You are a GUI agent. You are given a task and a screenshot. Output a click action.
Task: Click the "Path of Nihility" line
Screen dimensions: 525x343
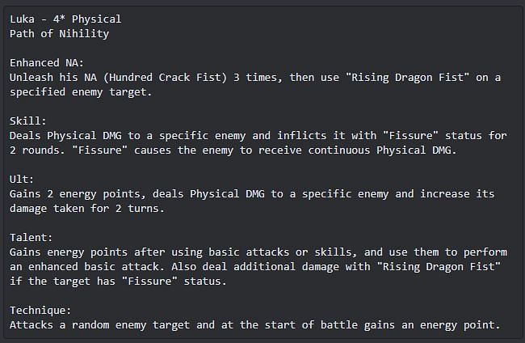point(59,34)
